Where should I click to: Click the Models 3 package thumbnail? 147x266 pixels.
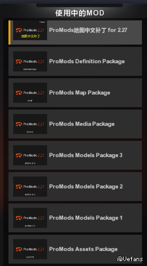[x=30, y=155]
